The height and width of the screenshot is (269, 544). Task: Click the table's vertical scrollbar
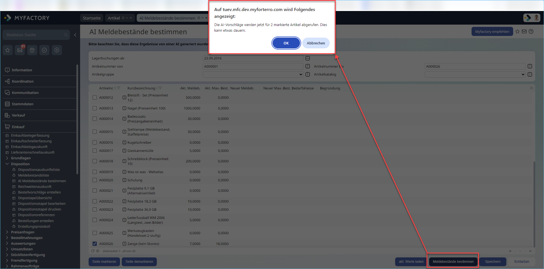pos(534,204)
